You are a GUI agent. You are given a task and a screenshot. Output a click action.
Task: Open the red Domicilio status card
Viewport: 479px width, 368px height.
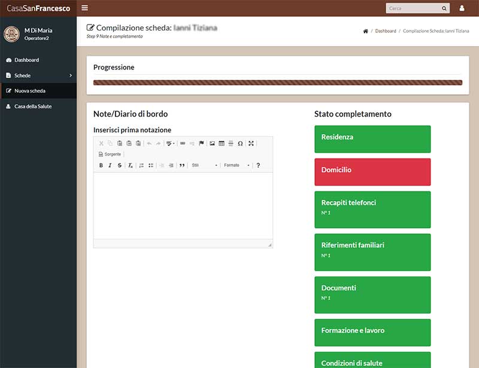pyautogui.click(x=372, y=172)
